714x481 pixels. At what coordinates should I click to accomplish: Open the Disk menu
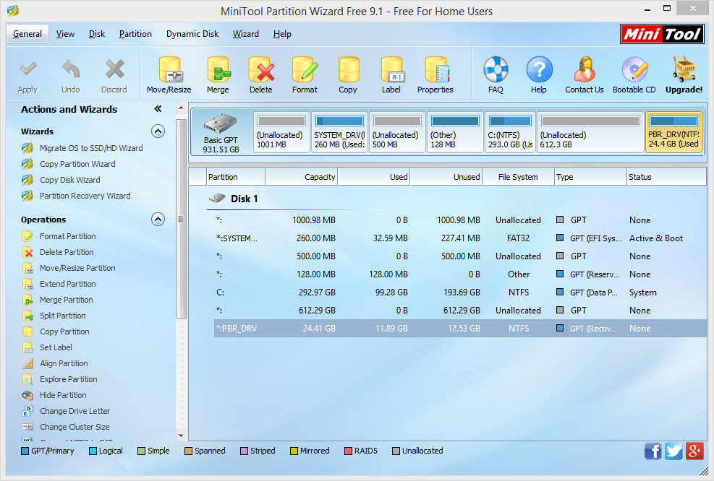click(96, 34)
